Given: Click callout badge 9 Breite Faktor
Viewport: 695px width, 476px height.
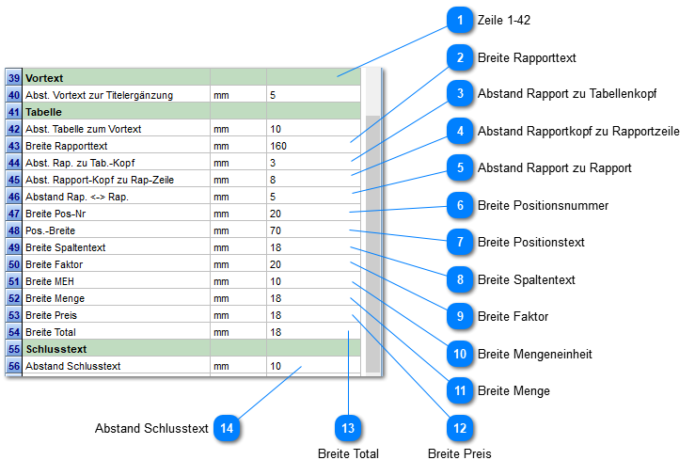Looking at the screenshot, I should (460, 316).
